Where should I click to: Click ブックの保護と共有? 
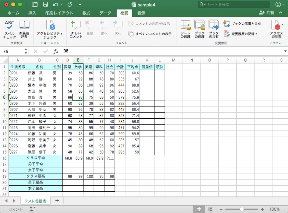point(242,24)
